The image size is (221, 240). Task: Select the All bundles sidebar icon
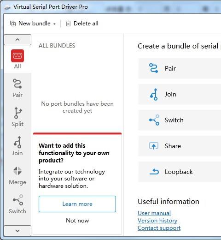(x=17, y=56)
